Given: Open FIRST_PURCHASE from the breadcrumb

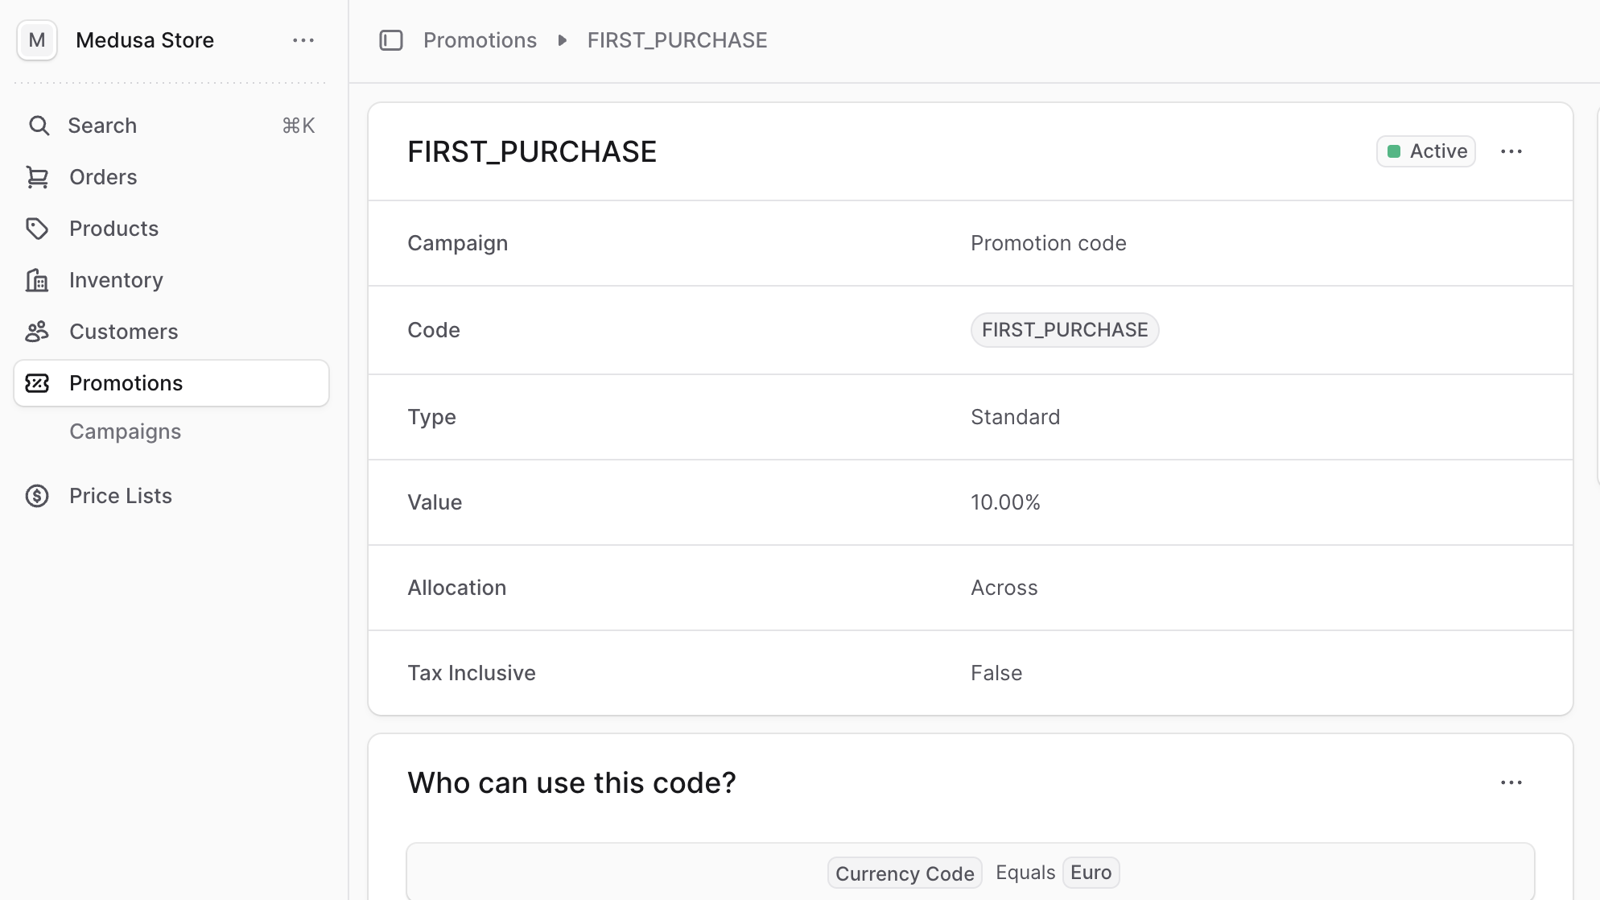Looking at the screenshot, I should [x=678, y=39].
